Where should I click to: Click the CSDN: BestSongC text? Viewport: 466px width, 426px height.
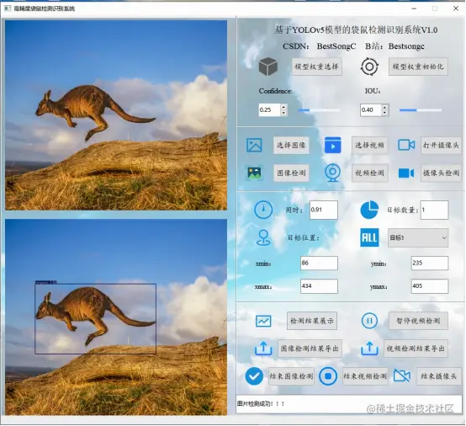coord(319,46)
